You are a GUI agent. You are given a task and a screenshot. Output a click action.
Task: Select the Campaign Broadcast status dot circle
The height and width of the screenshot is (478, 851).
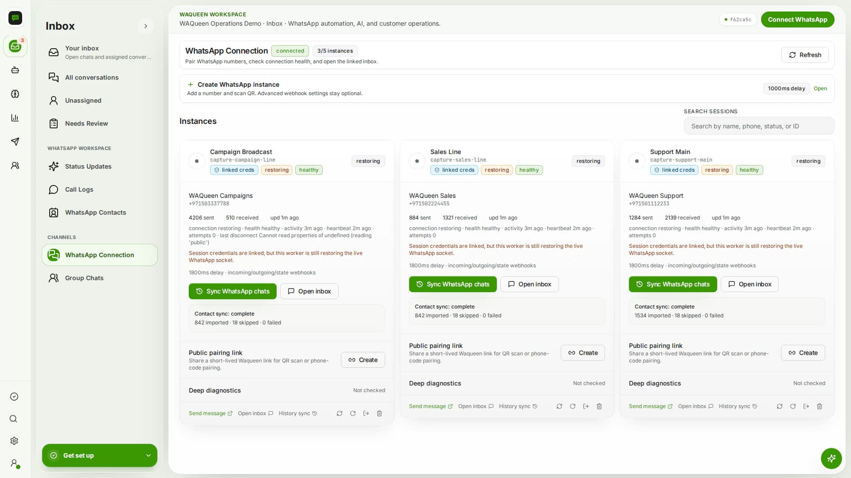click(197, 161)
